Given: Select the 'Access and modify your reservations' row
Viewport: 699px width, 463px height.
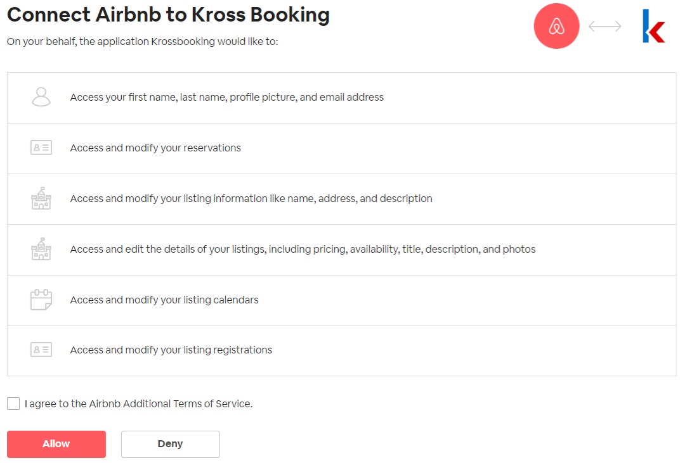Looking at the screenshot, I should [x=341, y=148].
